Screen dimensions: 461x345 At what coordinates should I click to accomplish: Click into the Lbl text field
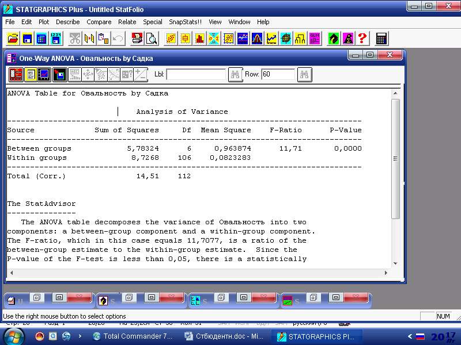tap(196, 74)
